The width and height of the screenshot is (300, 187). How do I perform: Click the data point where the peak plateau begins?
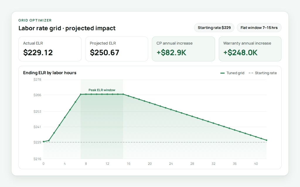pyautogui.click(x=81, y=94)
